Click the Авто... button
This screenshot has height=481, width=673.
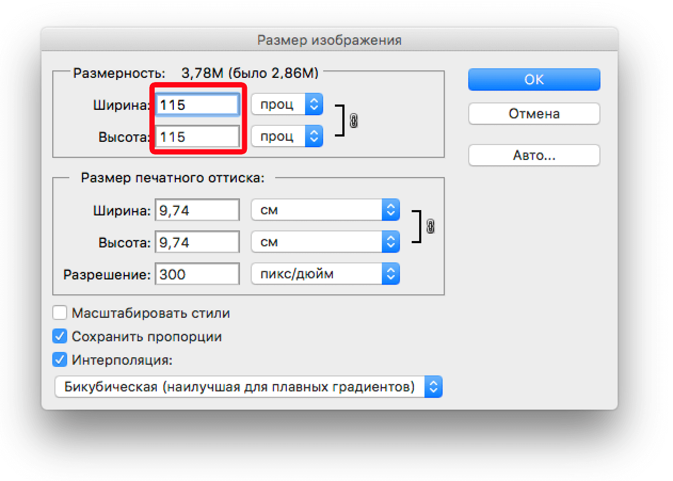(534, 156)
